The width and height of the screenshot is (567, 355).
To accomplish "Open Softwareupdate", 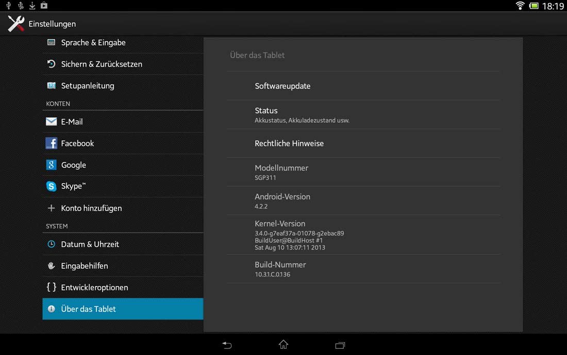I will coord(363,86).
